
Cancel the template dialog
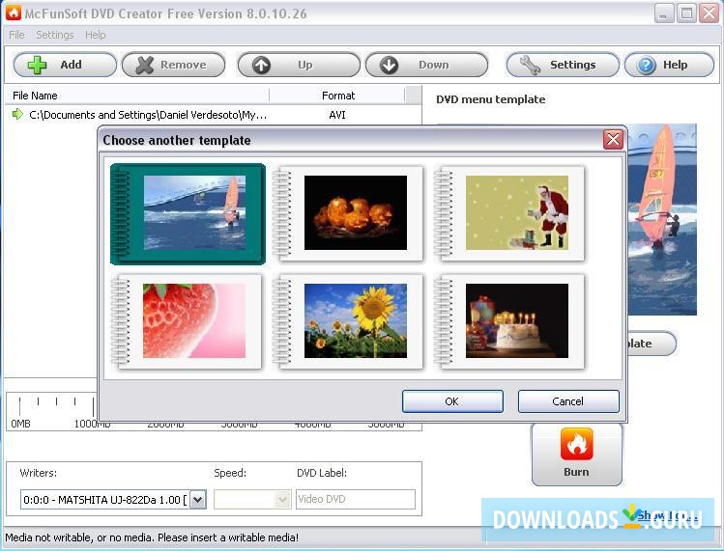point(568,401)
